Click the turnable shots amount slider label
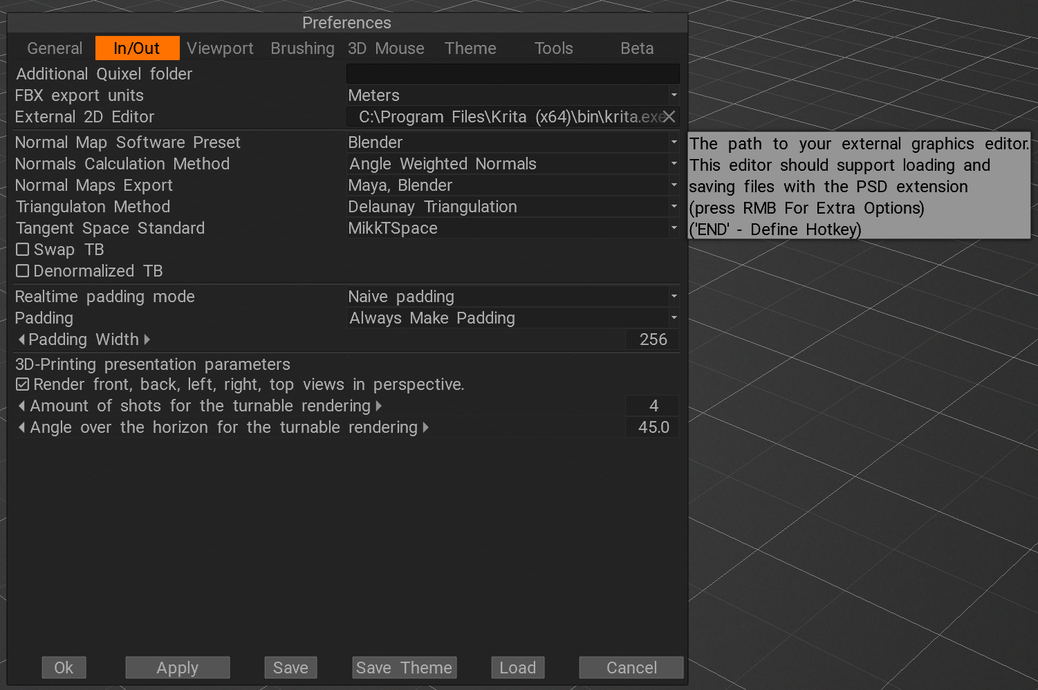The image size is (1038, 690). (201, 406)
